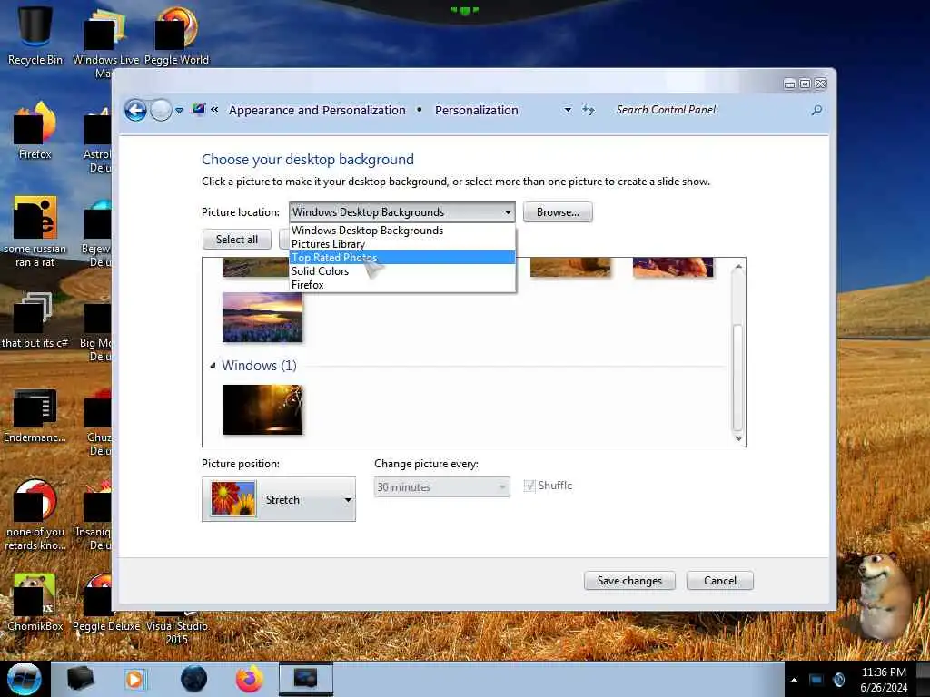Select the Recycle Bin desktop icon
Screen dimensions: 930x697
pos(35,34)
